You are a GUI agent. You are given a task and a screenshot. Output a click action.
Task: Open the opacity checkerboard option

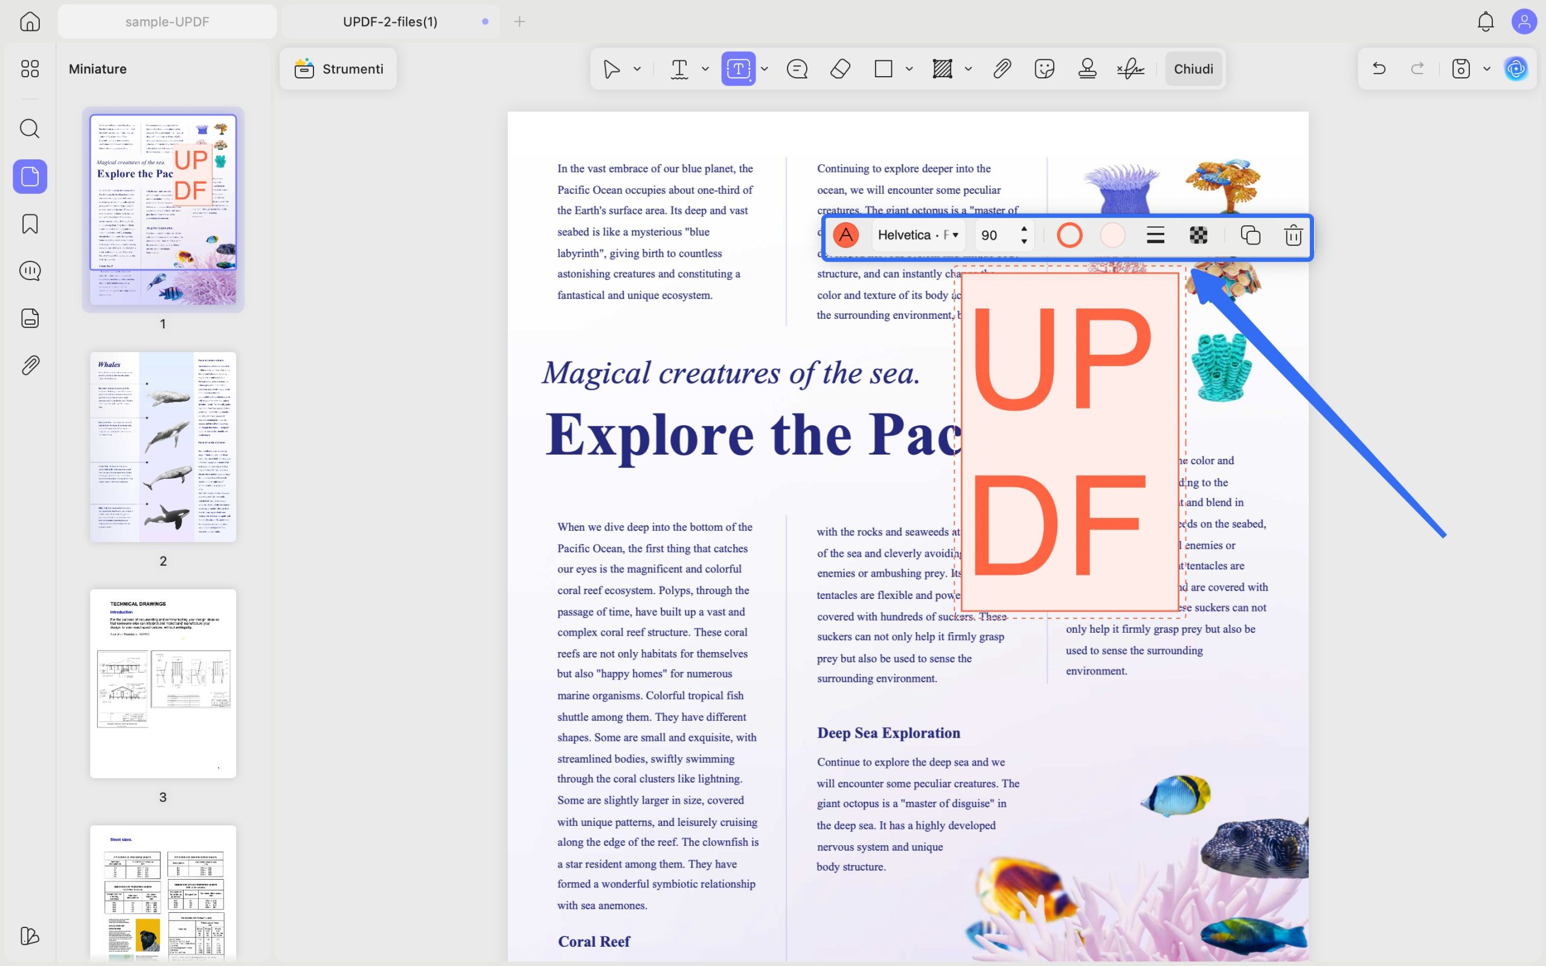[x=1199, y=235]
